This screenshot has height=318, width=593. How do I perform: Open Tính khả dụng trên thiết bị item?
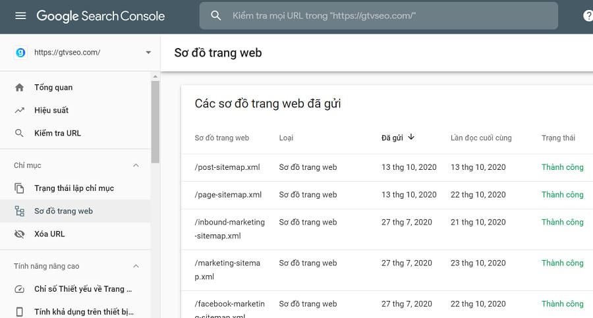pos(75,311)
